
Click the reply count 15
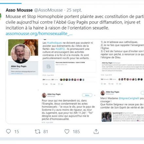tap(17, 132)
